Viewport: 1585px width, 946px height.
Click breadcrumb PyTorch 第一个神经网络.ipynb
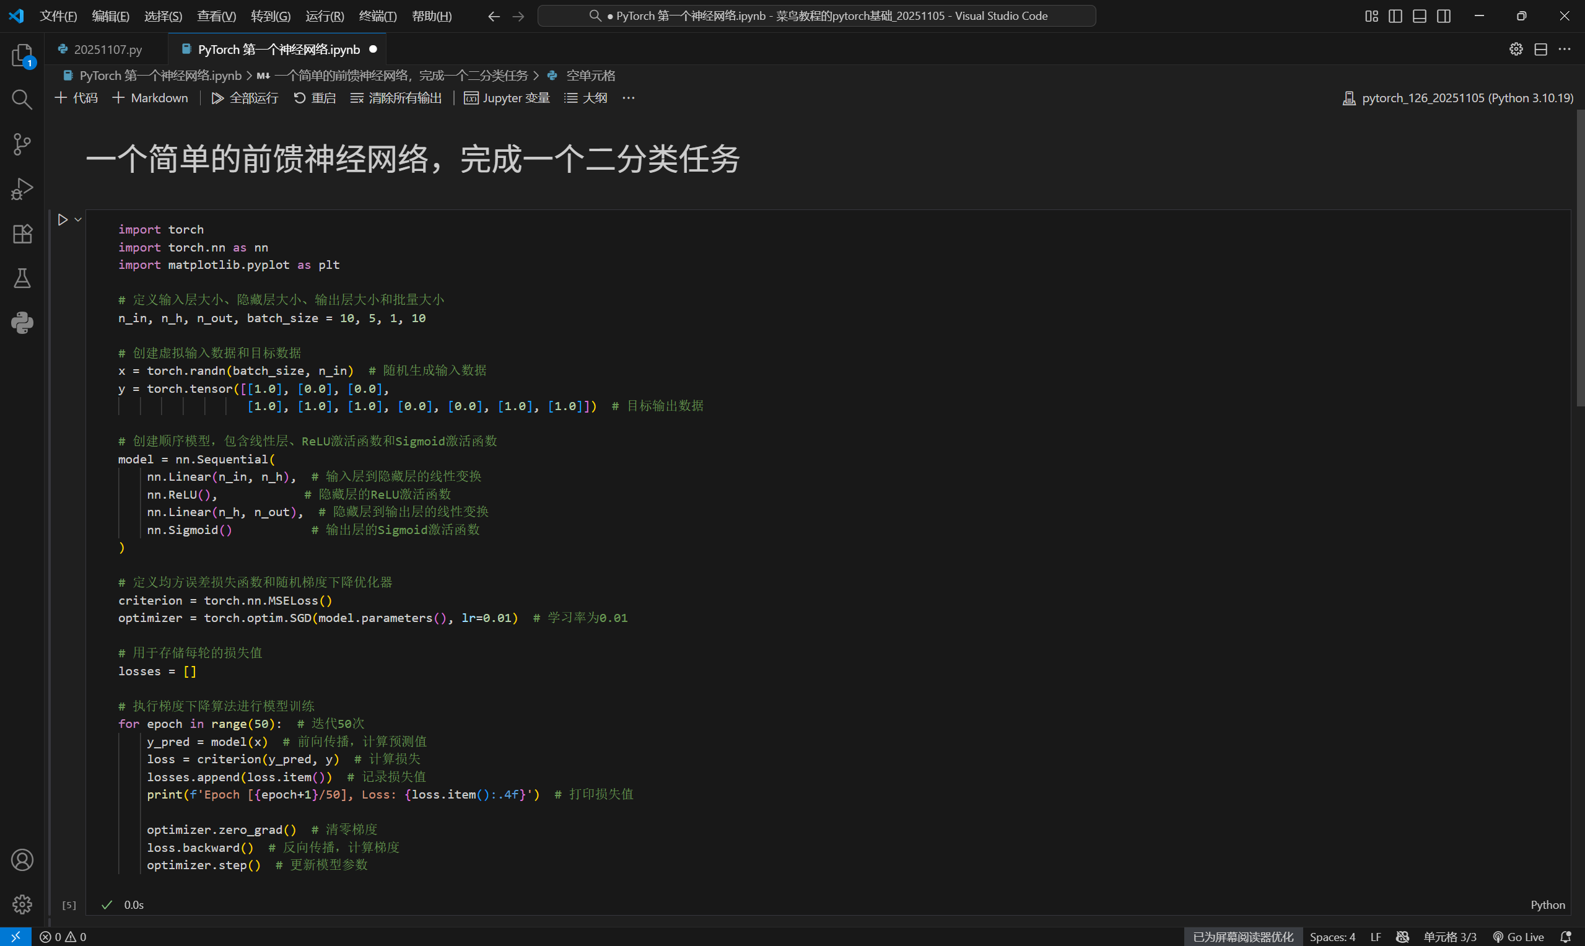coord(152,75)
